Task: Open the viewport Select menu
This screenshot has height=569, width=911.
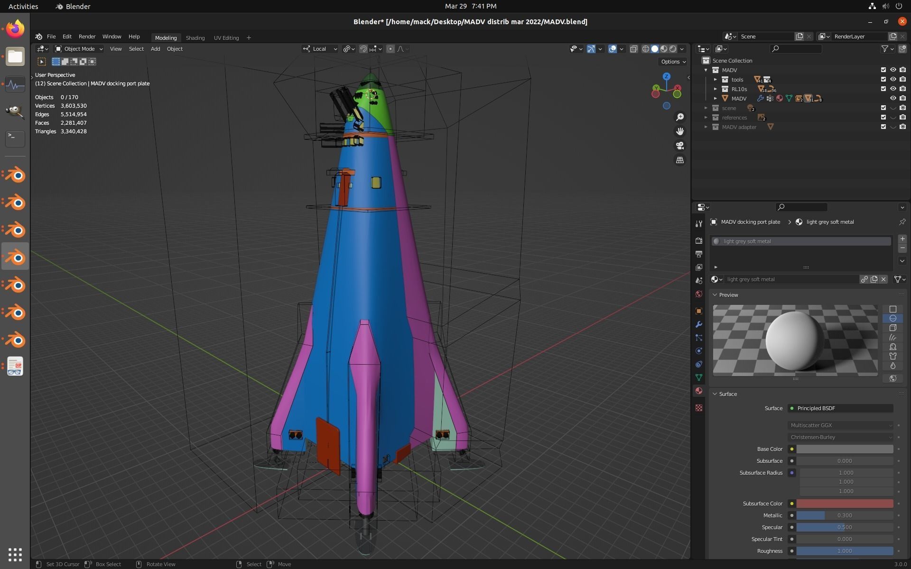Action: pyautogui.click(x=136, y=49)
